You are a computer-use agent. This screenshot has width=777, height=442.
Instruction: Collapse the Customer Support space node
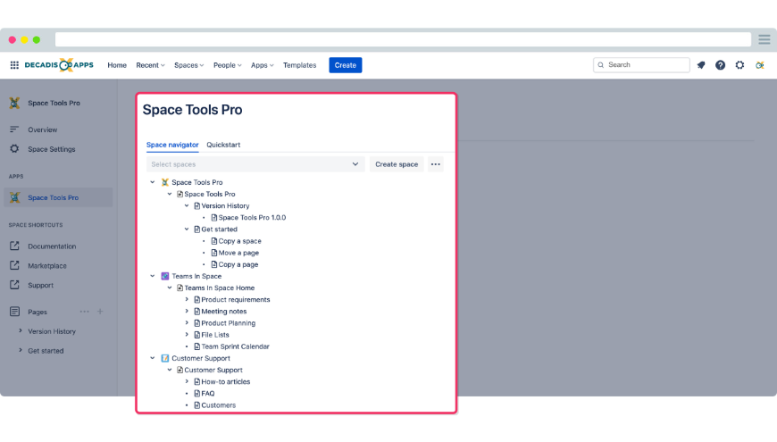coord(153,358)
